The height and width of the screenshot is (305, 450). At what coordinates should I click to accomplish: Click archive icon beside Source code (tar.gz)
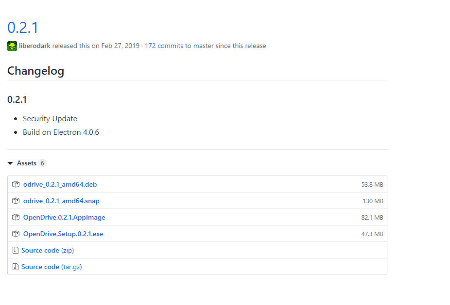click(x=16, y=267)
